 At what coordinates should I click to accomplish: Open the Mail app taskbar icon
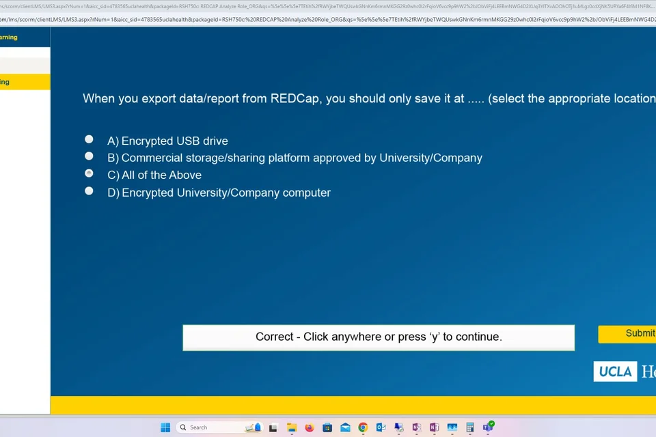[x=345, y=427]
